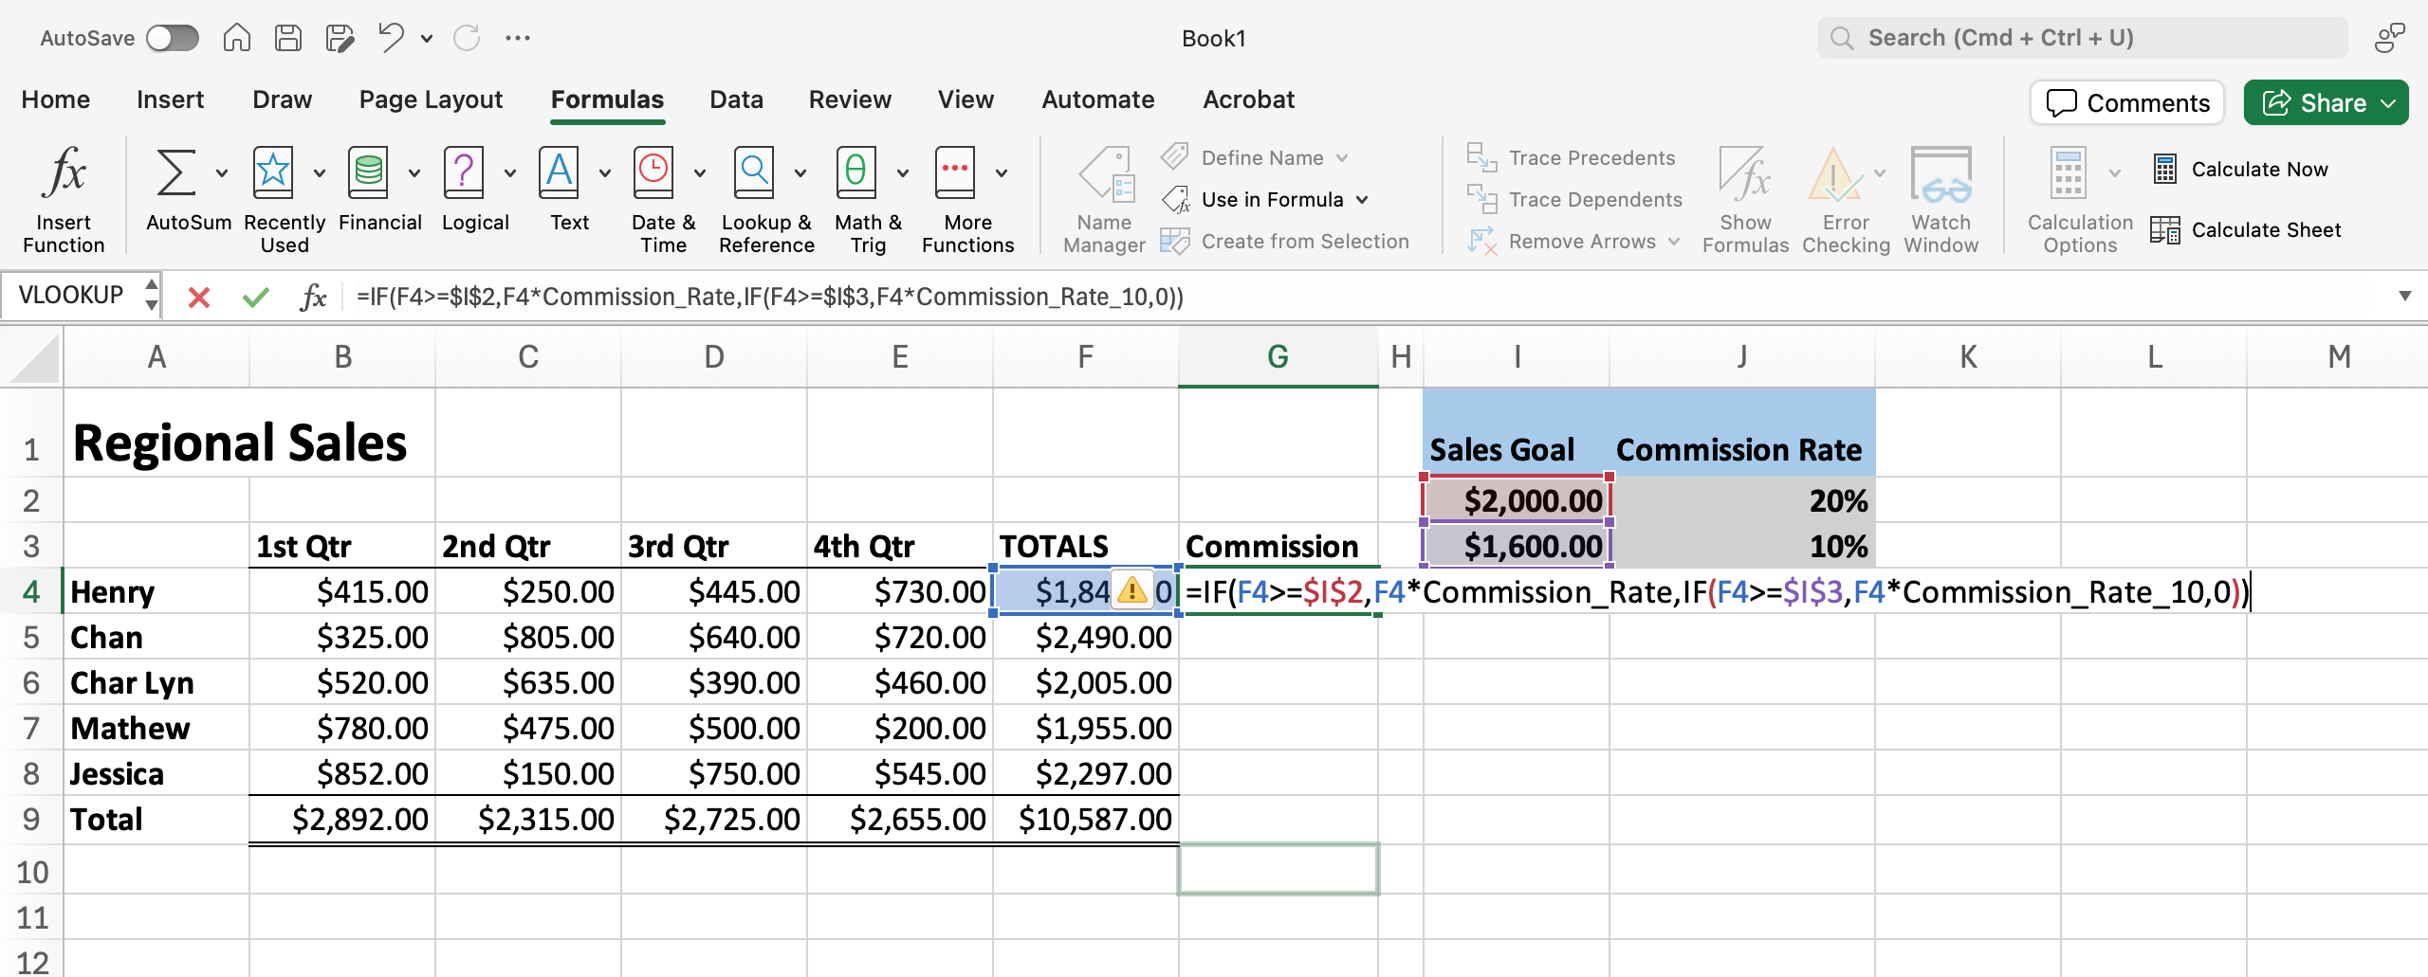This screenshot has height=977, width=2428.
Task: Click Create from Selection
Action: [x=1286, y=242]
